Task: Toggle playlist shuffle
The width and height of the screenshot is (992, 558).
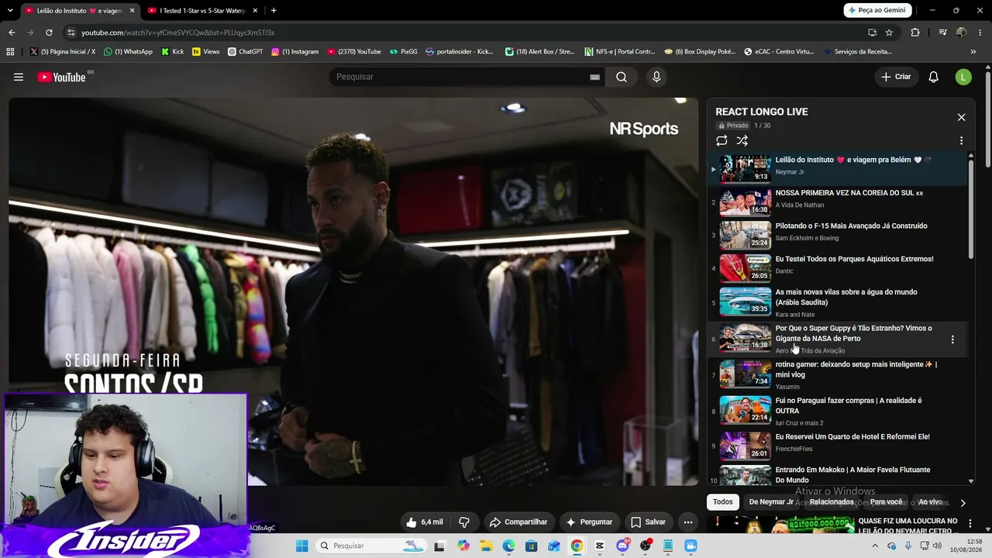Action: pyautogui.click(x=742, y=140)
